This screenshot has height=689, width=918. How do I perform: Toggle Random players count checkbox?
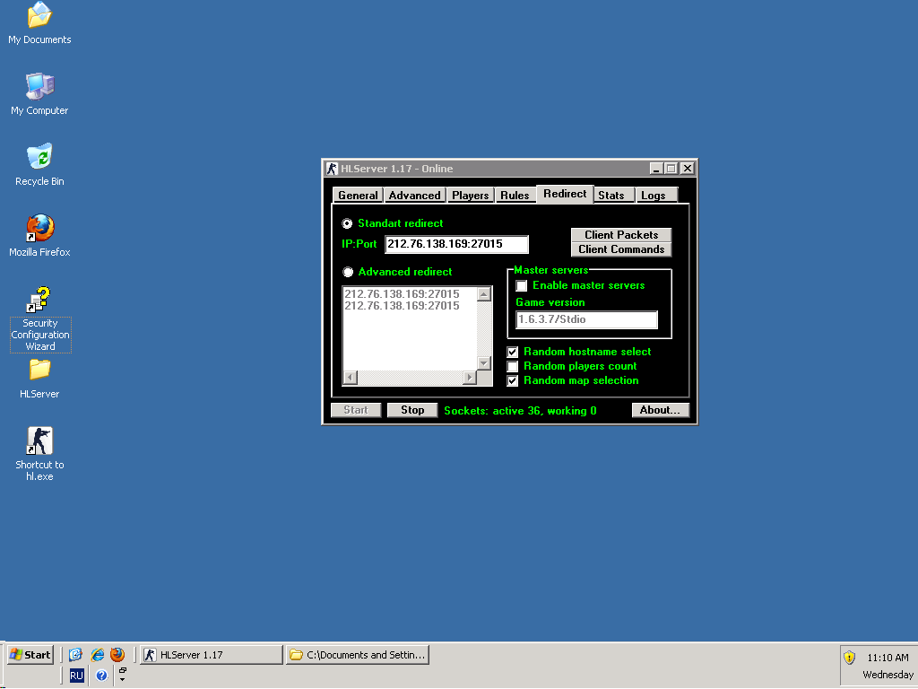click(513, 366)
